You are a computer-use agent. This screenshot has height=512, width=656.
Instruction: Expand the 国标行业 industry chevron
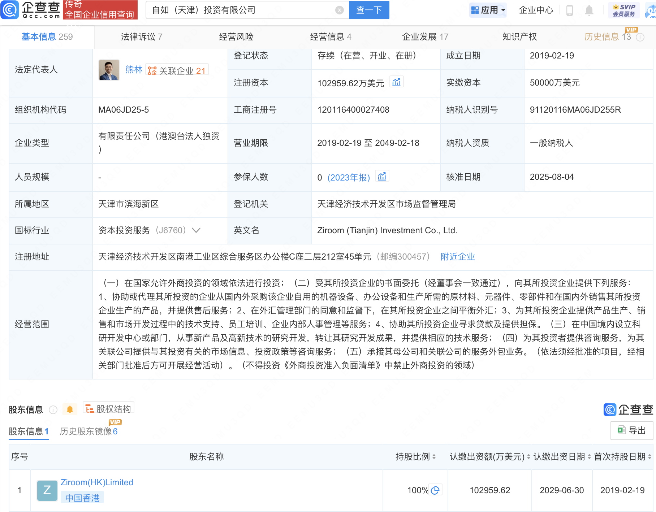click(x=196, y=230)
